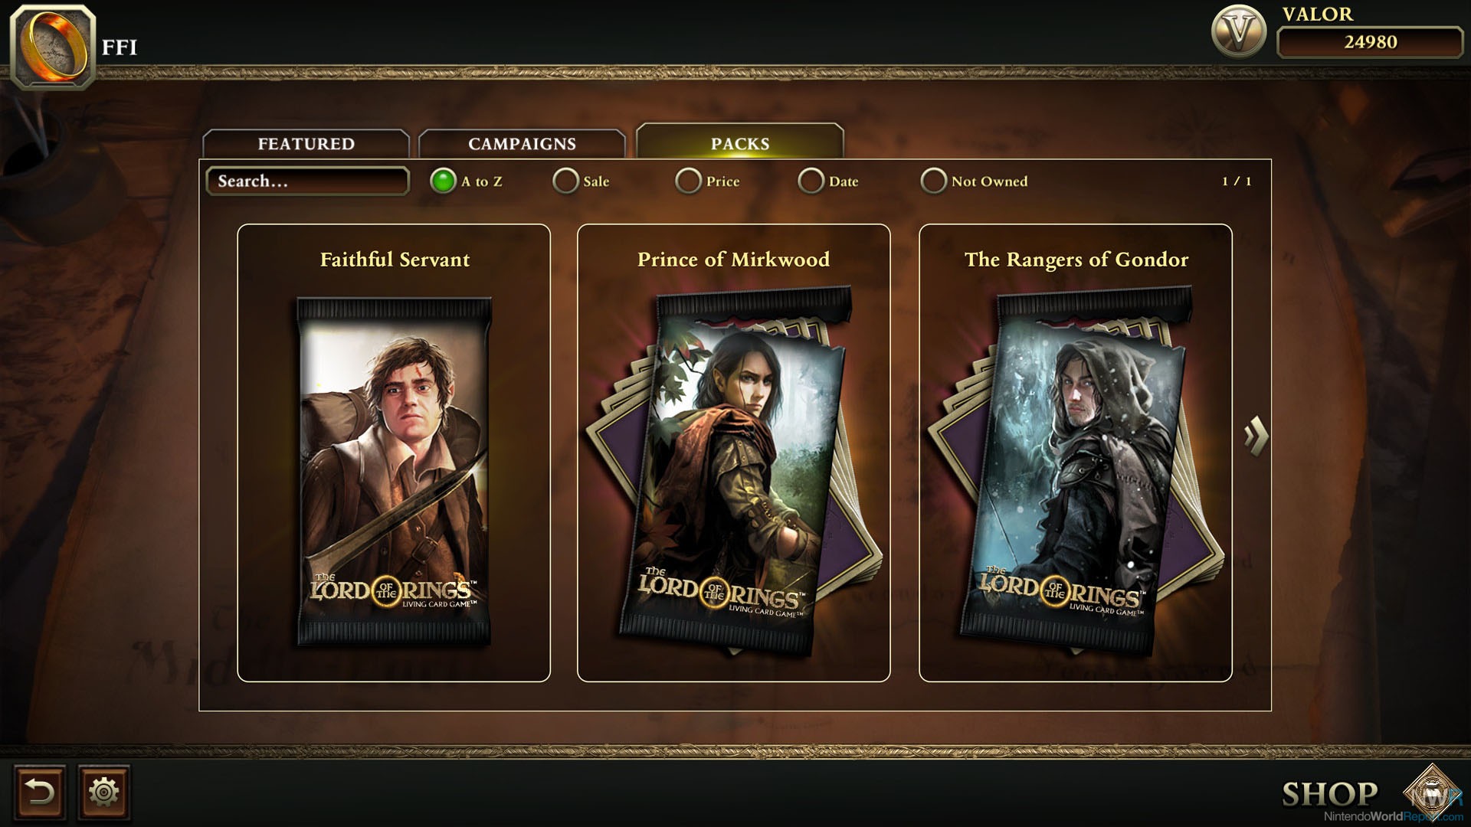Click the Valor coin icon
This screenshot has height=827, width=1471.
tap(1239, 31)
